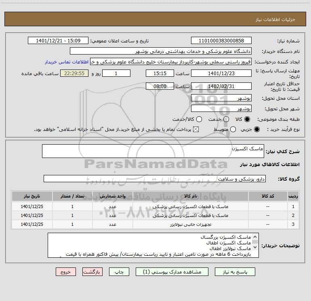311x301 pixels.
Task: Click the remaining days field showing 1
Action: click(x=116, y=73)
